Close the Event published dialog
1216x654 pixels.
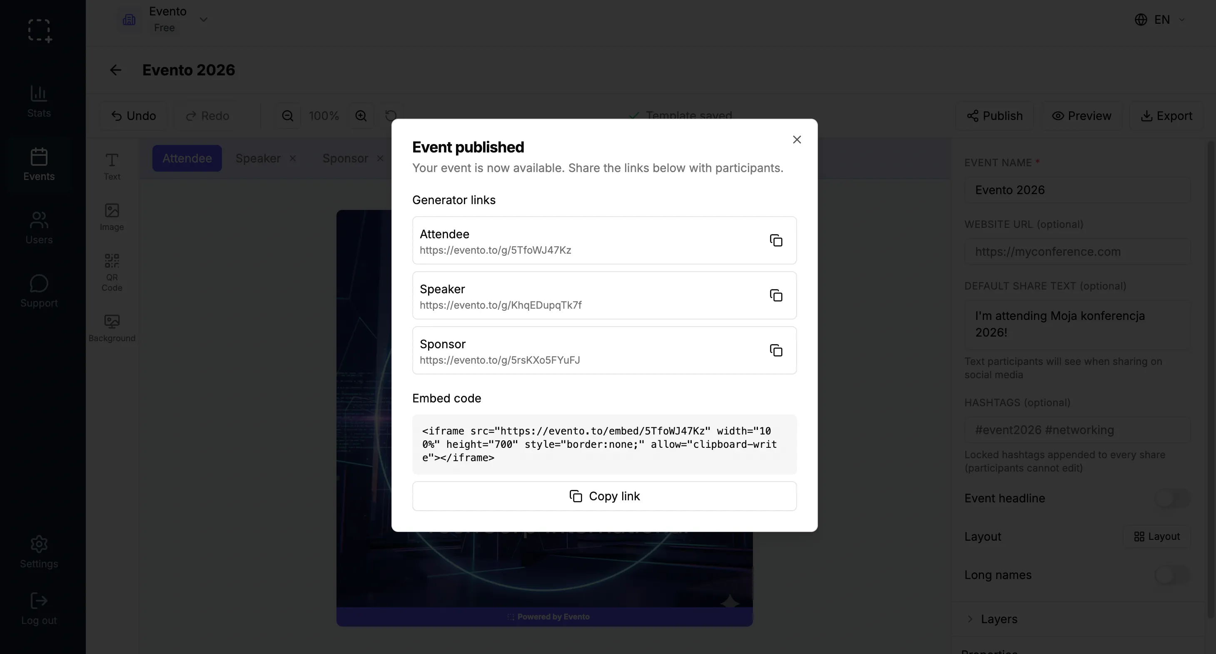797,140
